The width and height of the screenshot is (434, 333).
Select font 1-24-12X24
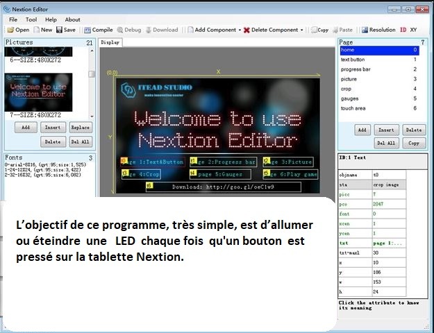click(x=43, y=170)
